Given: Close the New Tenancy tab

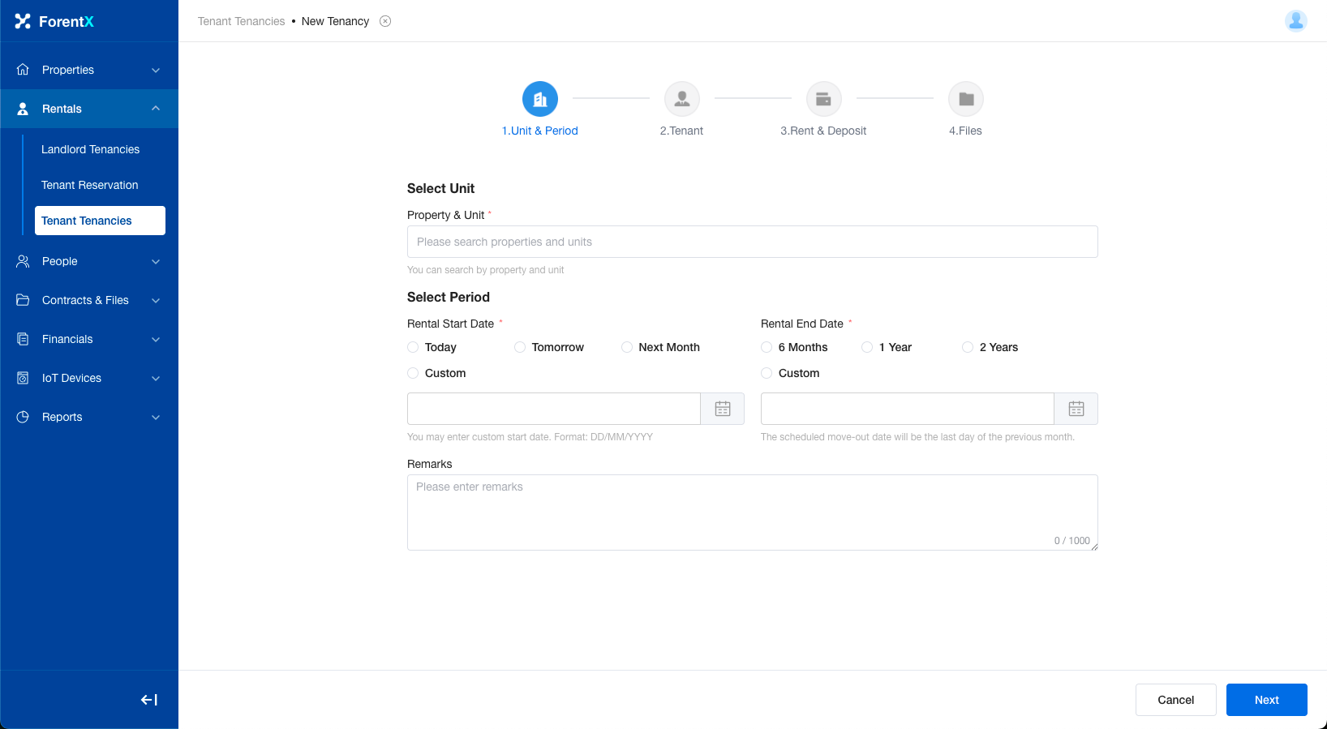Looking at the screenshot, I should [385, 21].
